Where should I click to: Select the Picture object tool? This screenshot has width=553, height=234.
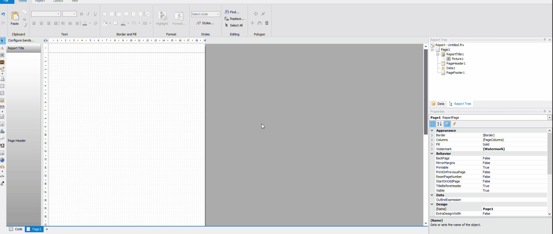pos(2,55)
